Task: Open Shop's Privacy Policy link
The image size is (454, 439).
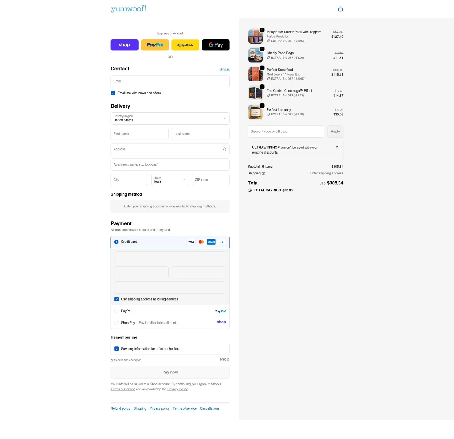Action: pyautogui.click(x=177, y=389)
